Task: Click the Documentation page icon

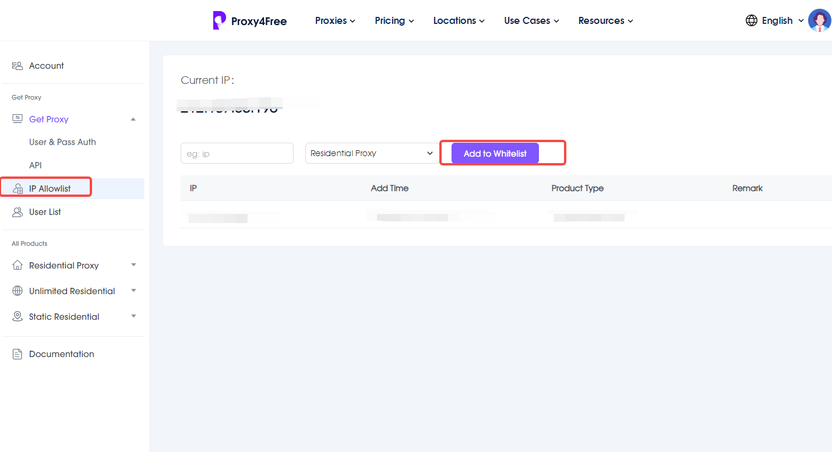Action: (17, 354)
